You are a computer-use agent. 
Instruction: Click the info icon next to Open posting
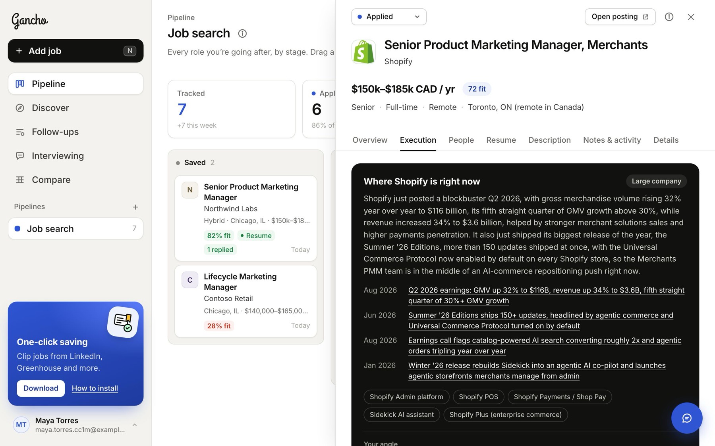point(669,17)
